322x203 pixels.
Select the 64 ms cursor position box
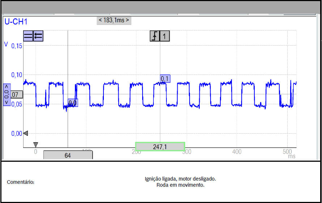[x=68, y=155]
